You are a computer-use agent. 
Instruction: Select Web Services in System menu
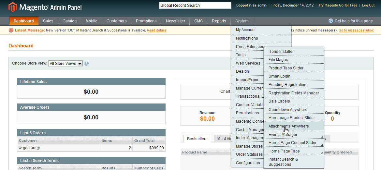(247, 63)
